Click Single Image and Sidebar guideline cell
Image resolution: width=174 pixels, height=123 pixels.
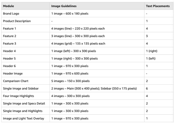(97, 88)
